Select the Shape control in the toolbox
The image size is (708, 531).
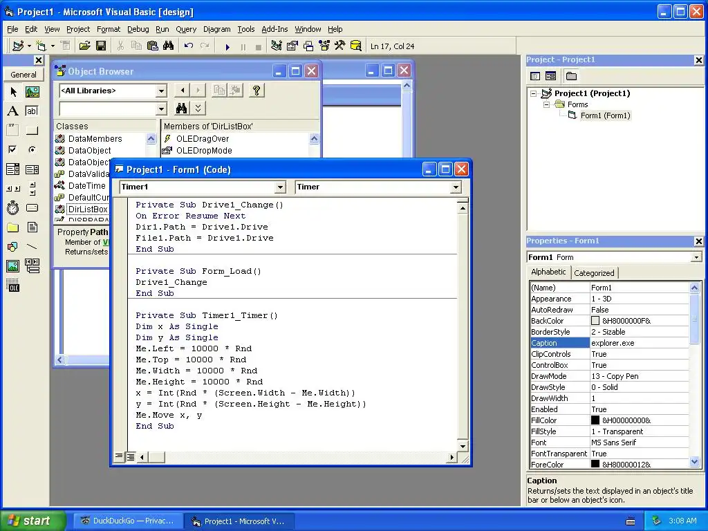[x=13, y=247]
